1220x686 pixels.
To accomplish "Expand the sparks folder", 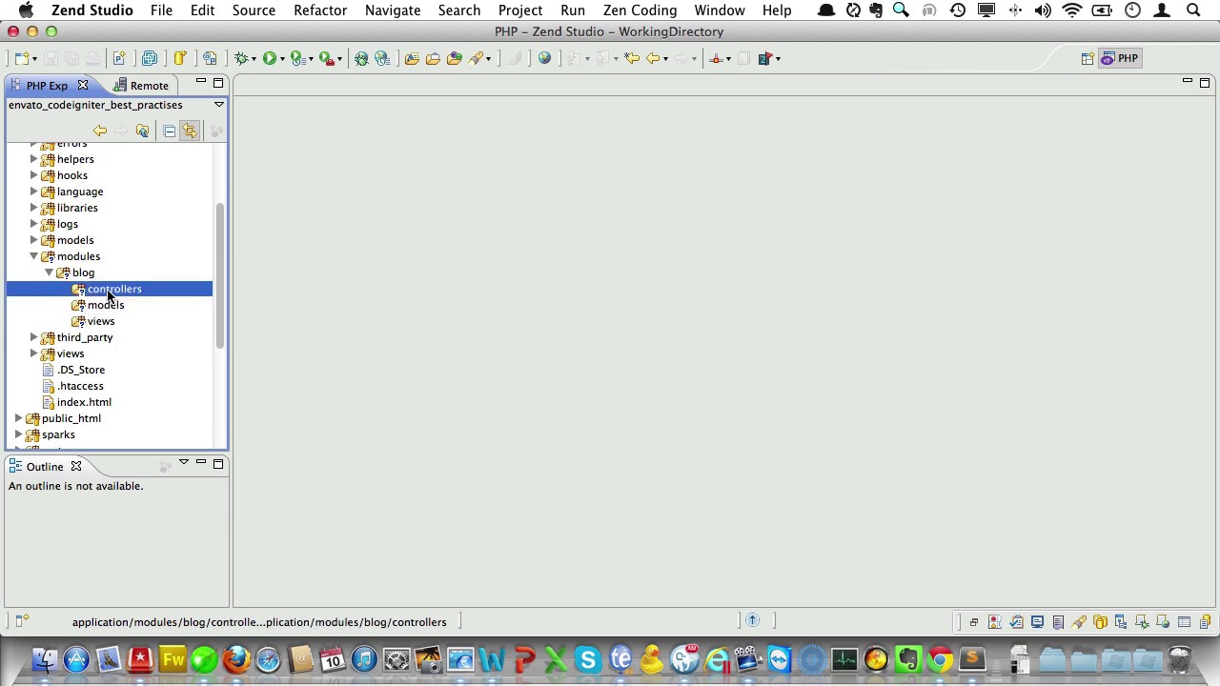I will click(19, 434).
